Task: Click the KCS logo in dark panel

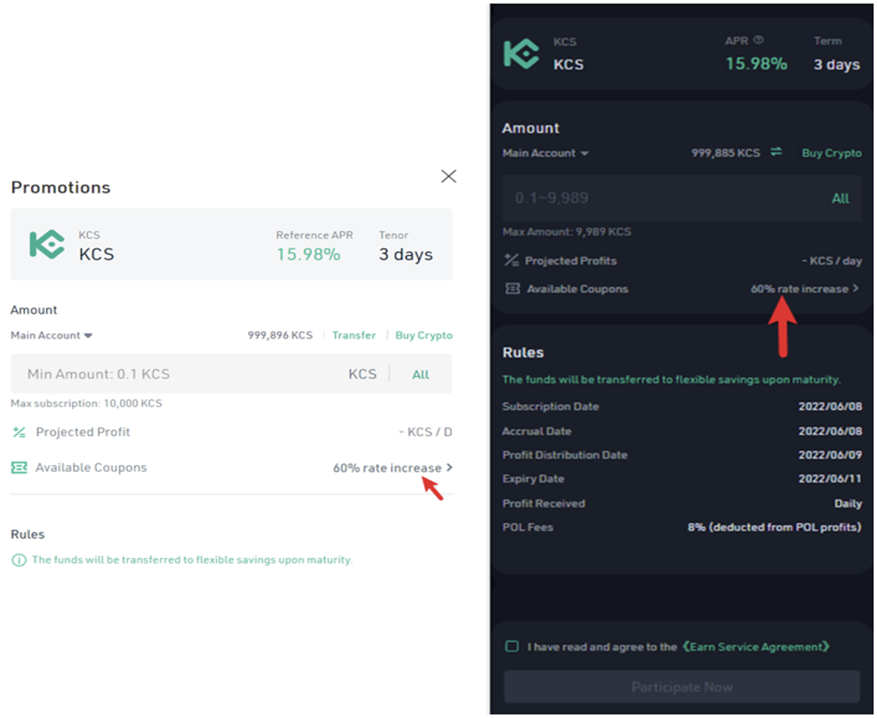Action: coord(521,53)
